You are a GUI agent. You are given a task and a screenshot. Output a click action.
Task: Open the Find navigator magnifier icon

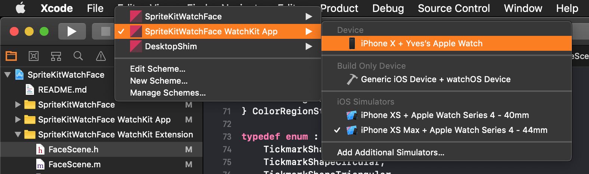pyautogui.click(x=78, y=56)
